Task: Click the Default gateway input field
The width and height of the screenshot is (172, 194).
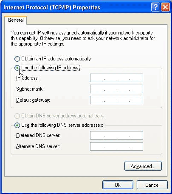Action: point(116,100)
